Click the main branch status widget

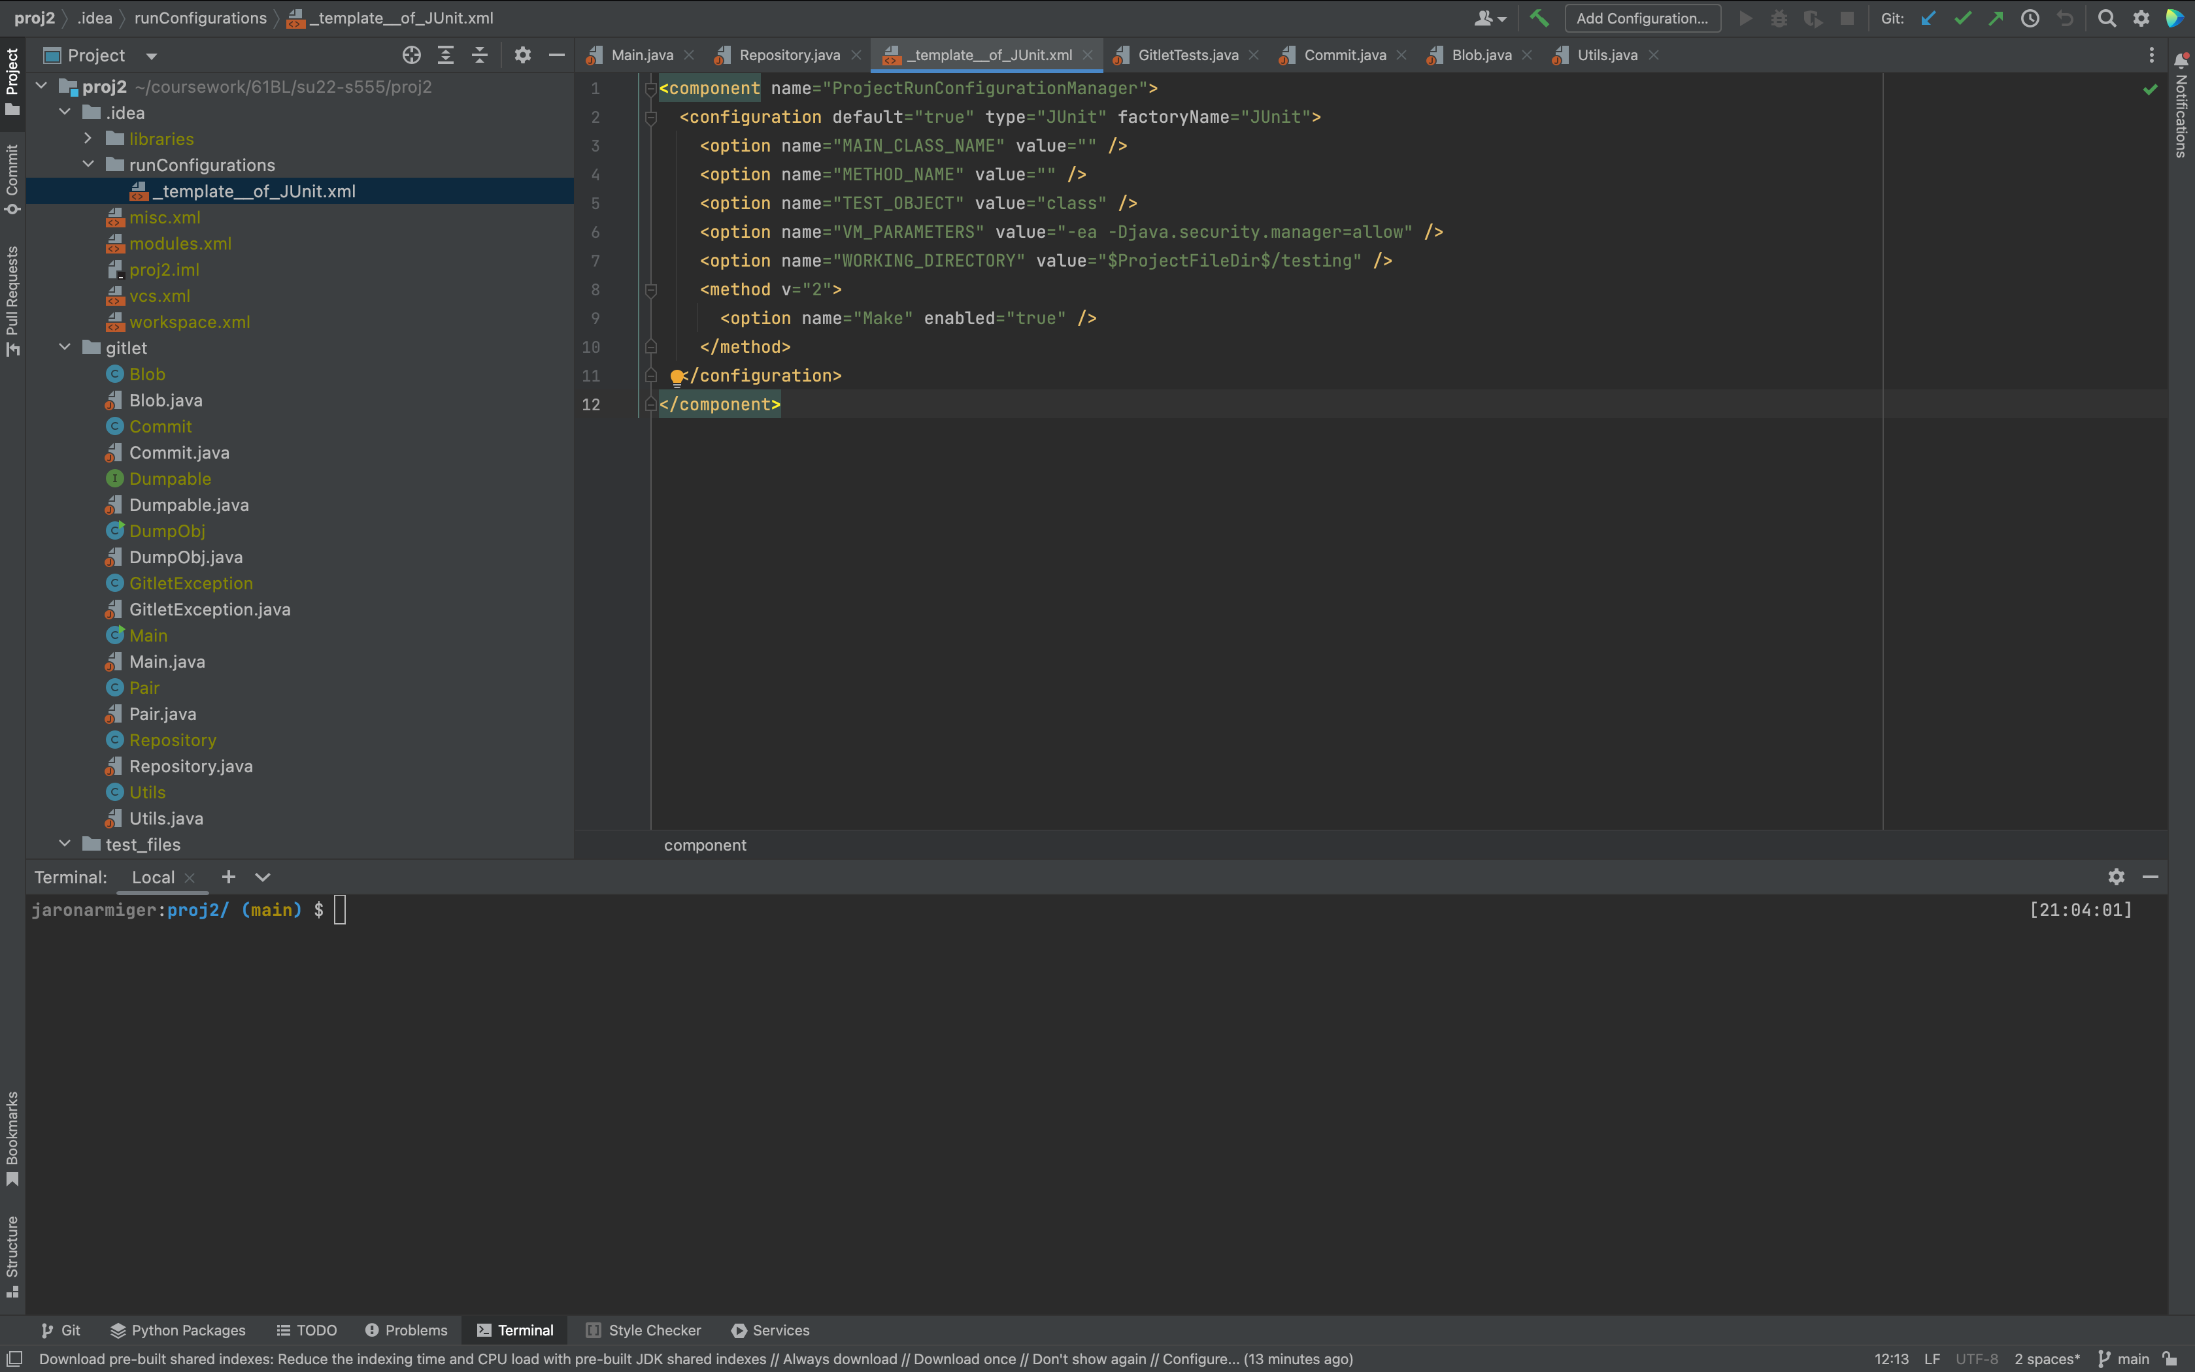2124,1358
